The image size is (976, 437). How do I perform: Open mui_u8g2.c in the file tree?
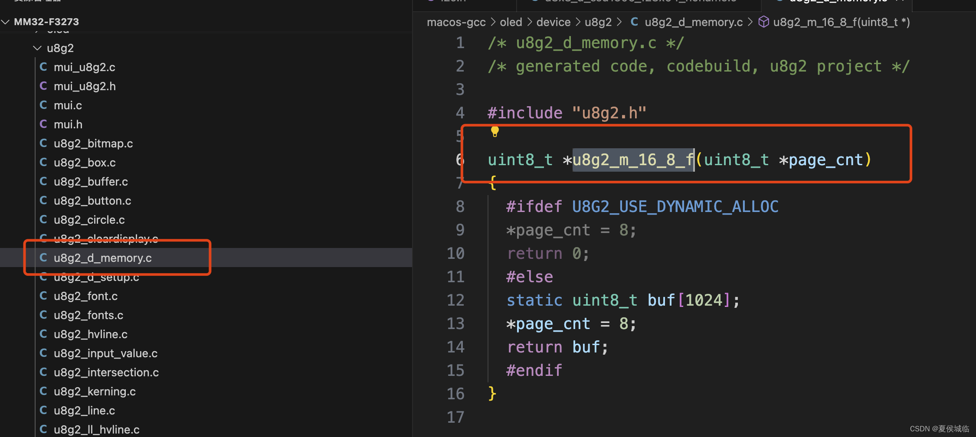[84, 67]
